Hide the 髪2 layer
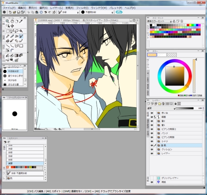Screen dimensions: 207x195 [x=152, y=121]
